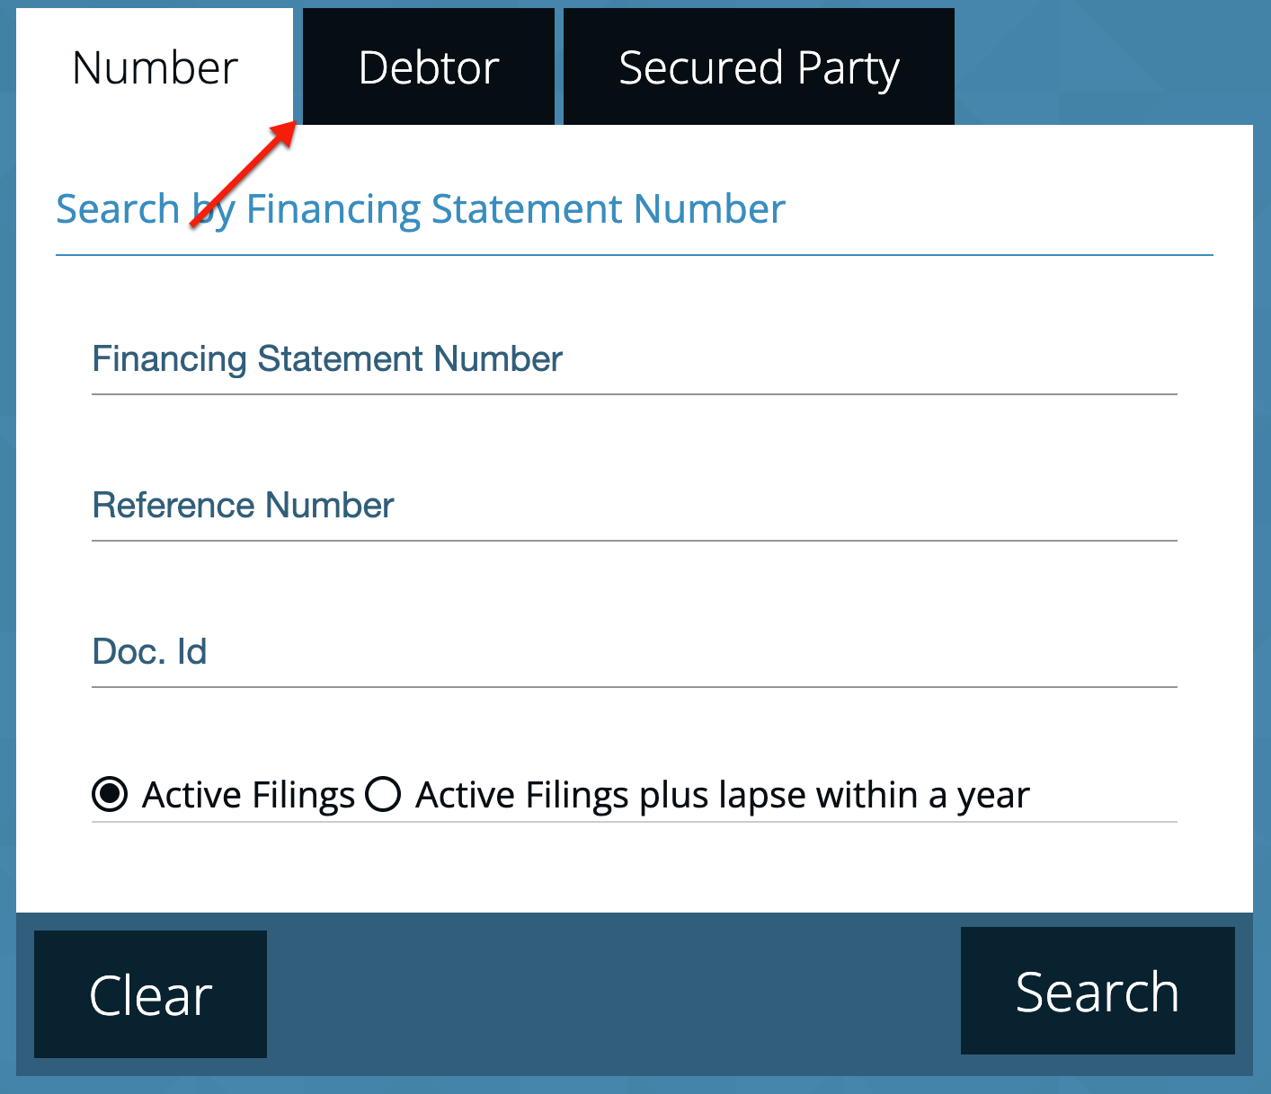Click the red arrow annotation
The height and width of the screenshot is (1094, 1271).
coord(243,174)
